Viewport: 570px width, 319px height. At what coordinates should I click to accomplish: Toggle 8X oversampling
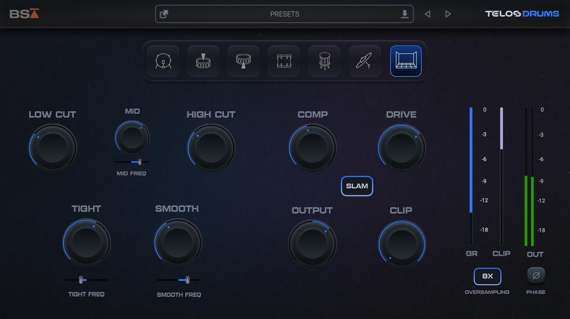pyautogui.click(x=487, y=276)
